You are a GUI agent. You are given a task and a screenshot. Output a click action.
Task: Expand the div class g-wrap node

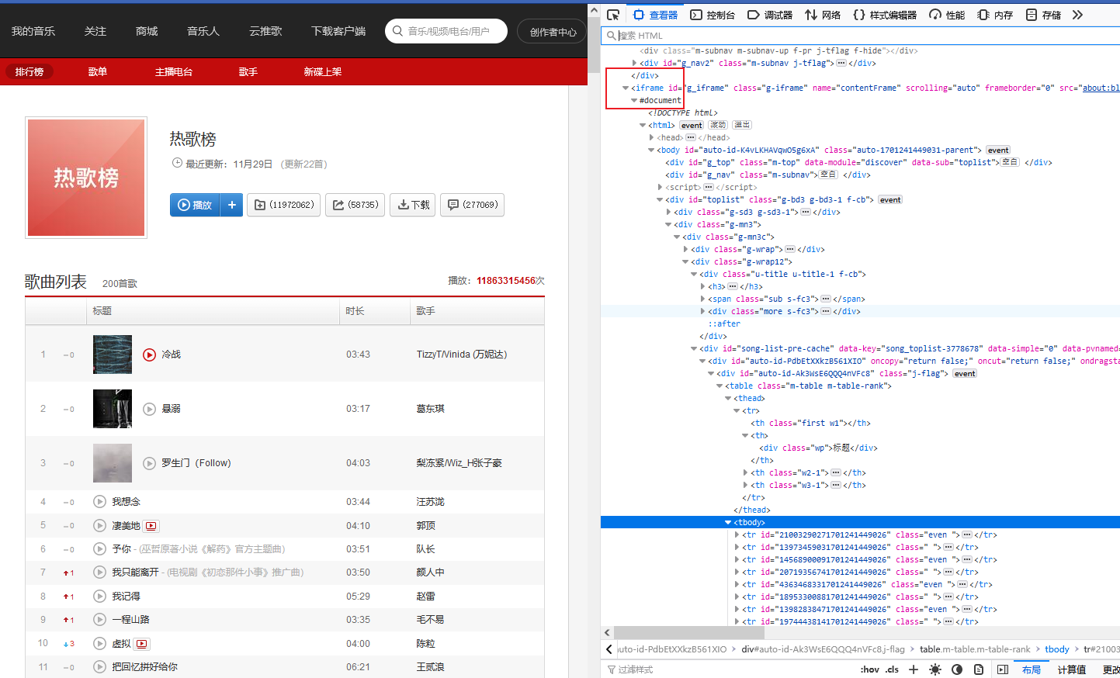coord(685,249)
